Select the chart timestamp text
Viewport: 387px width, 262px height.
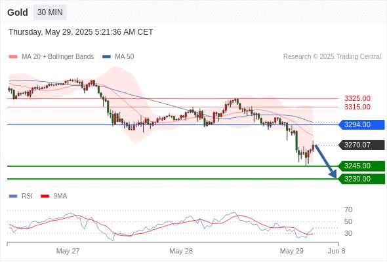coord(81,32)
